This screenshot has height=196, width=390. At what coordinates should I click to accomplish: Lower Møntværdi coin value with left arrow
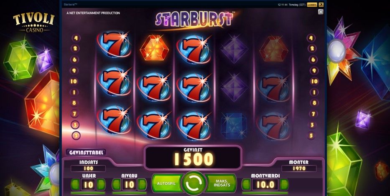coord(247,185)
